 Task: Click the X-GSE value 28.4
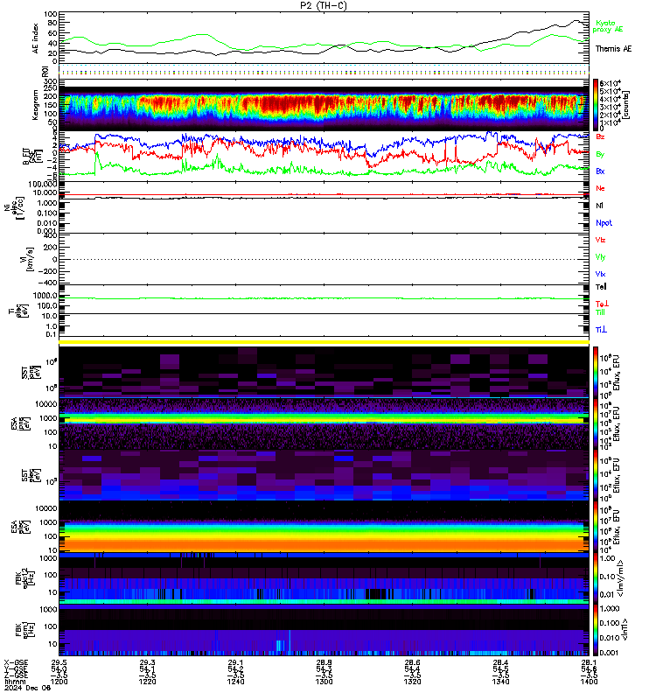coord(500,662)
